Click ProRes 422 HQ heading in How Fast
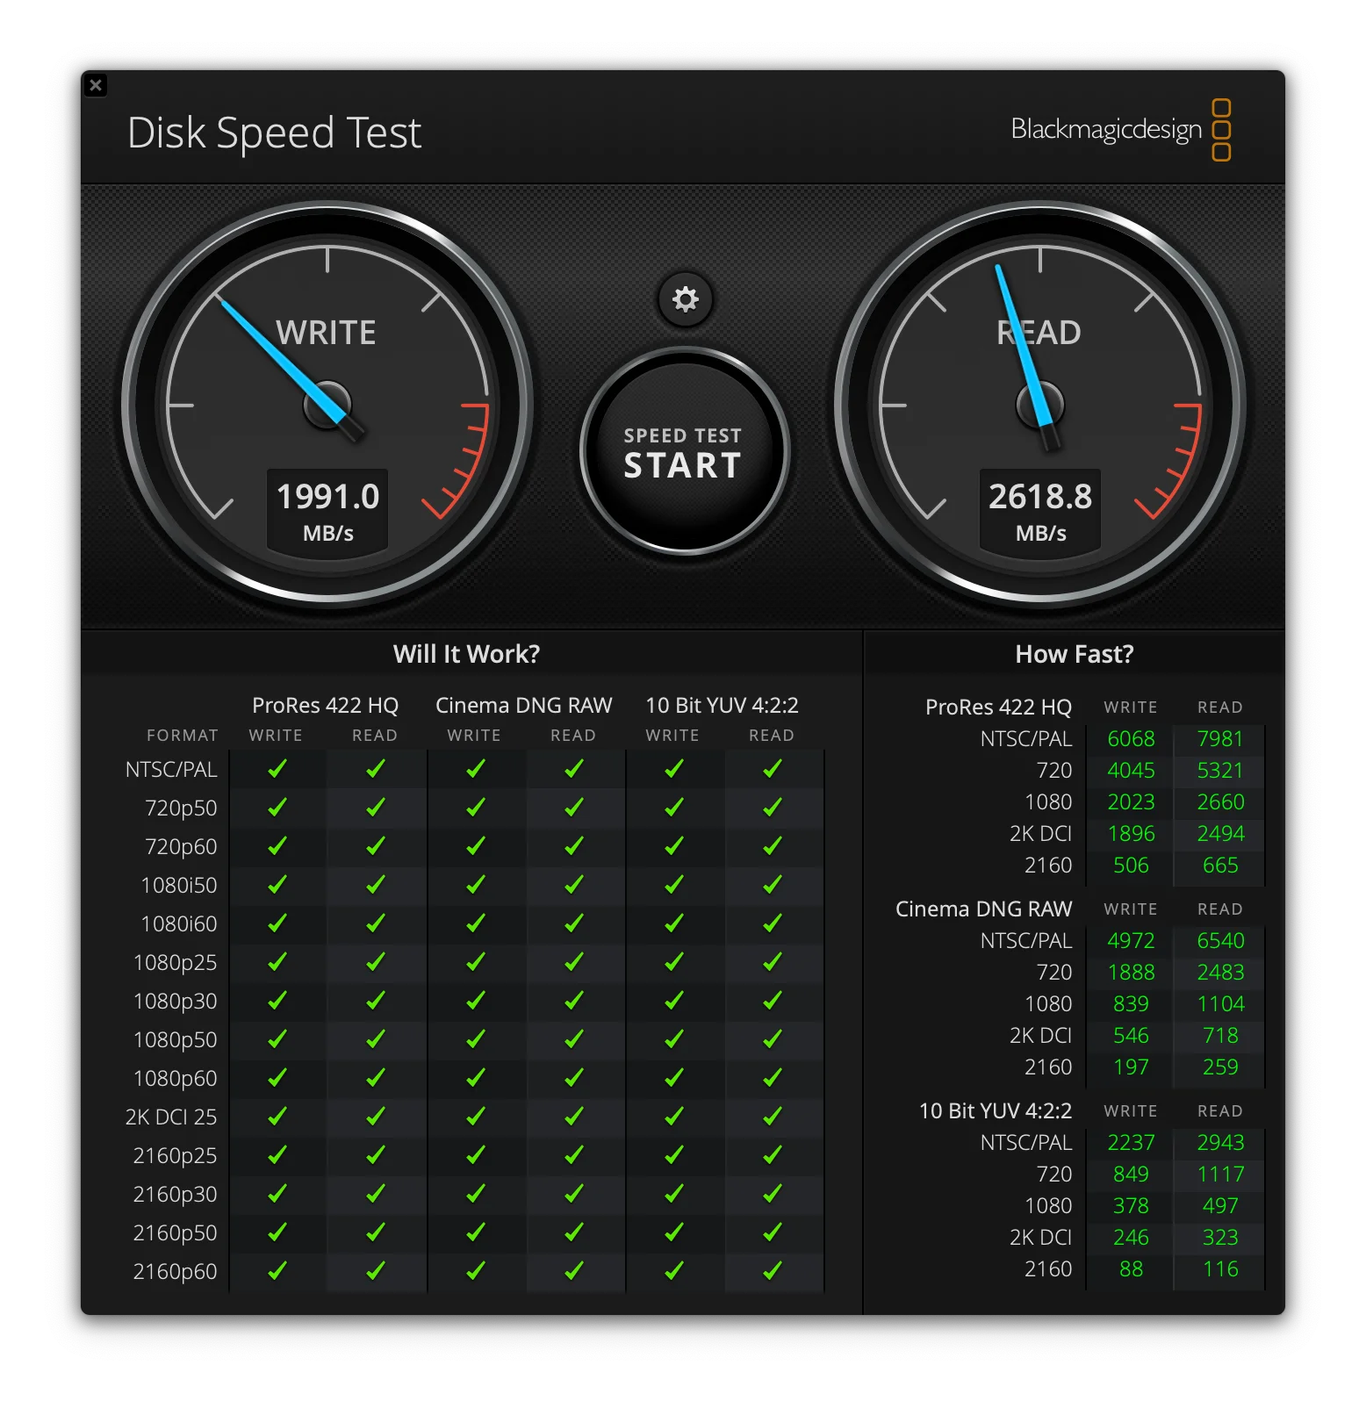This screenshot has width=1366, height=1408. 999,708
